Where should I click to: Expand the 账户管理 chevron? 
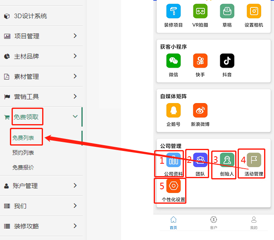pyautogui.click(x=75, y=186)
